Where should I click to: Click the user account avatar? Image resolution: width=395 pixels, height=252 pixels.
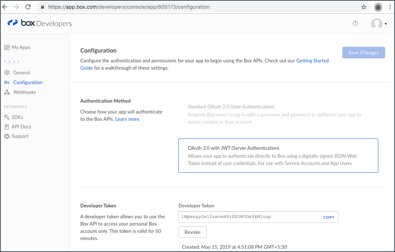(376, 24)
